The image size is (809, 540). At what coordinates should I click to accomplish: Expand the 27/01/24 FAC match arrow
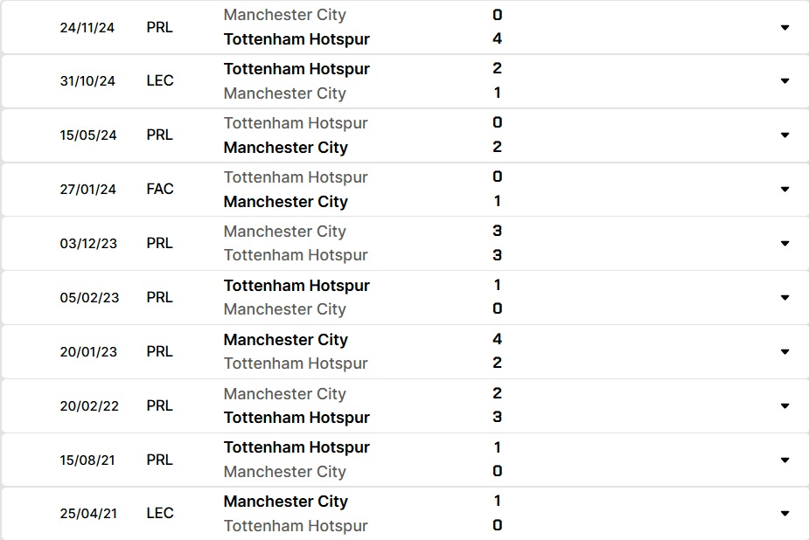[785, 189]
